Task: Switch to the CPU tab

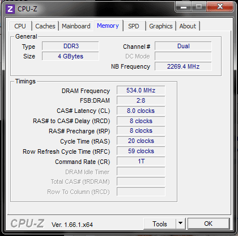Action: pyautogui.click(x=20, y=26)
